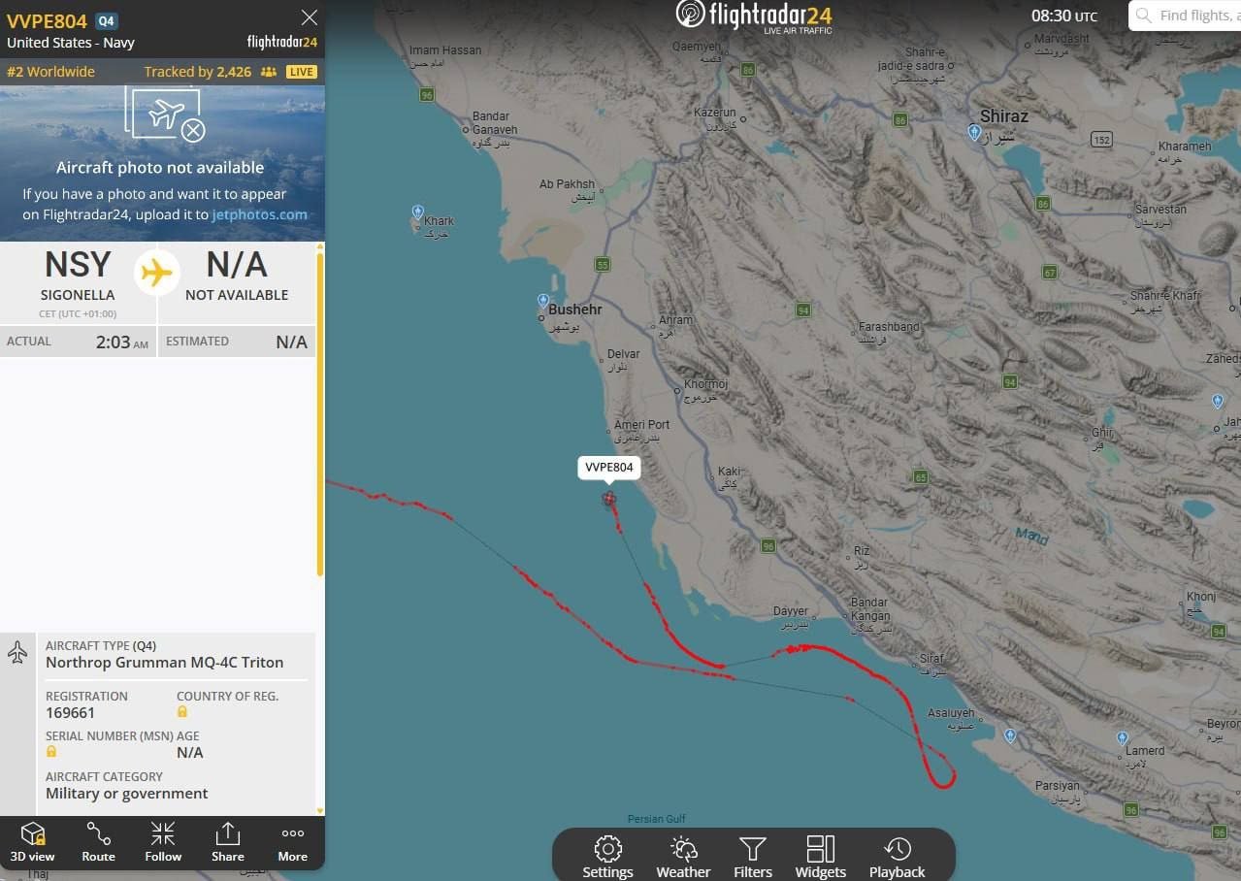Screen dimensions: 1241x881
Task: Follow the VVPE804 aircraft
Action: pos(163,842)
